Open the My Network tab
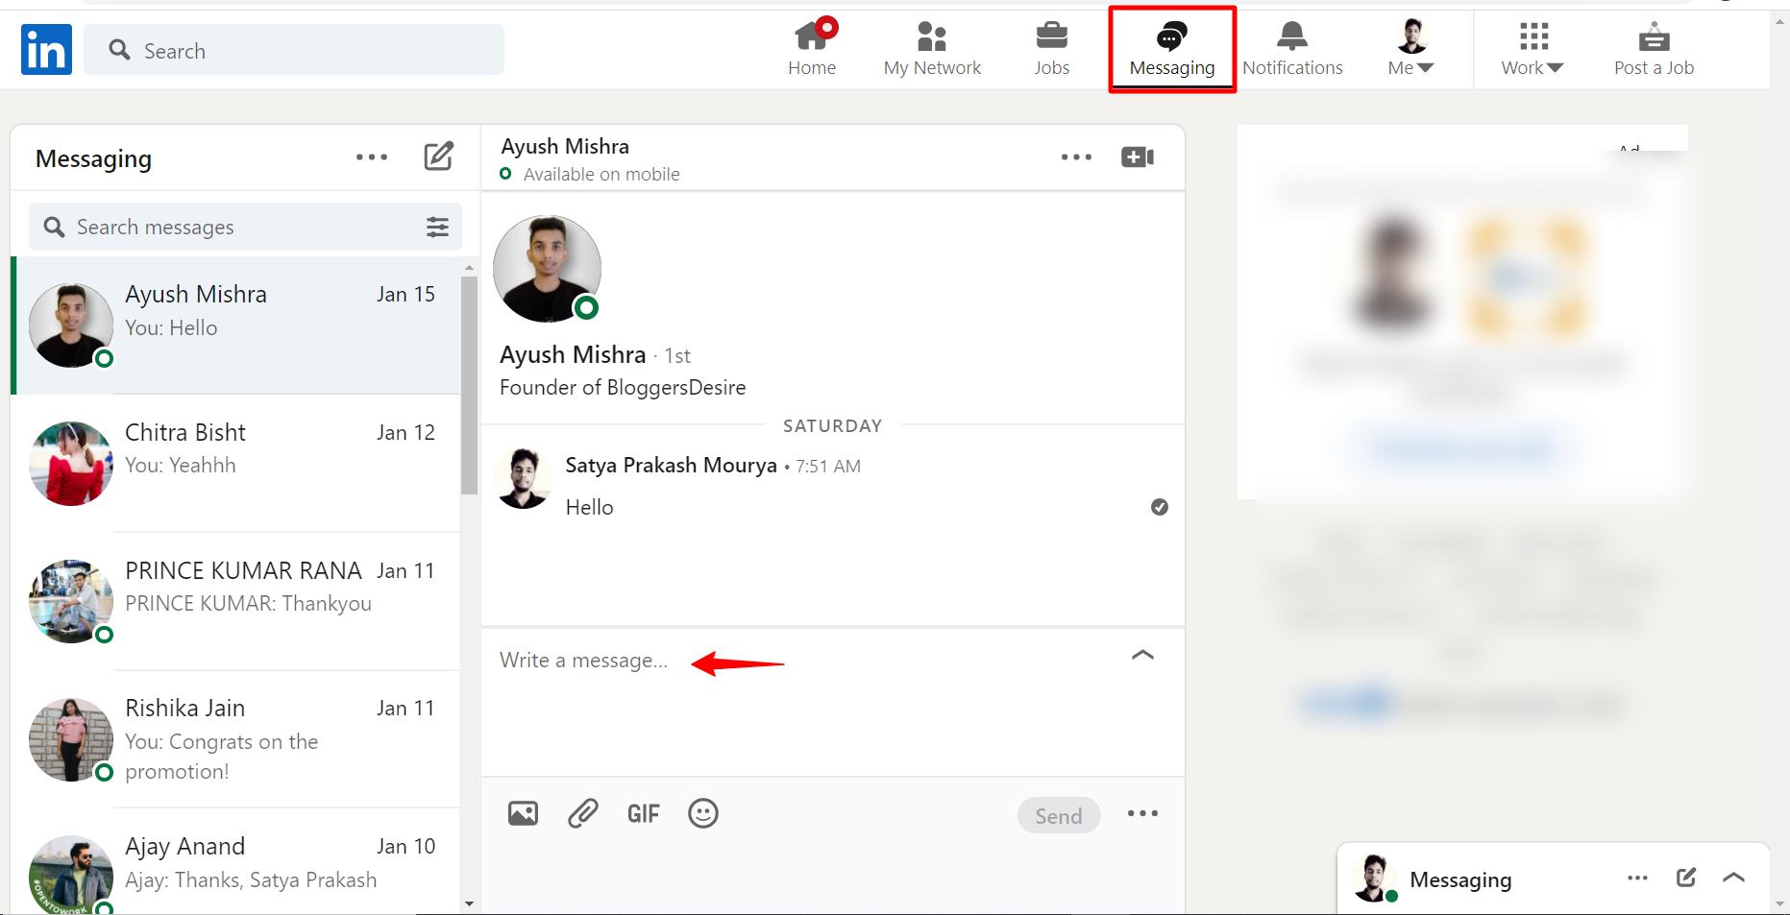The image size is (1790, 915). point(932,49)
